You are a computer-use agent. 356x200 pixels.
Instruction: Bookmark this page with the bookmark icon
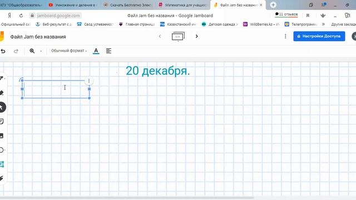click(x=308, y=16)
